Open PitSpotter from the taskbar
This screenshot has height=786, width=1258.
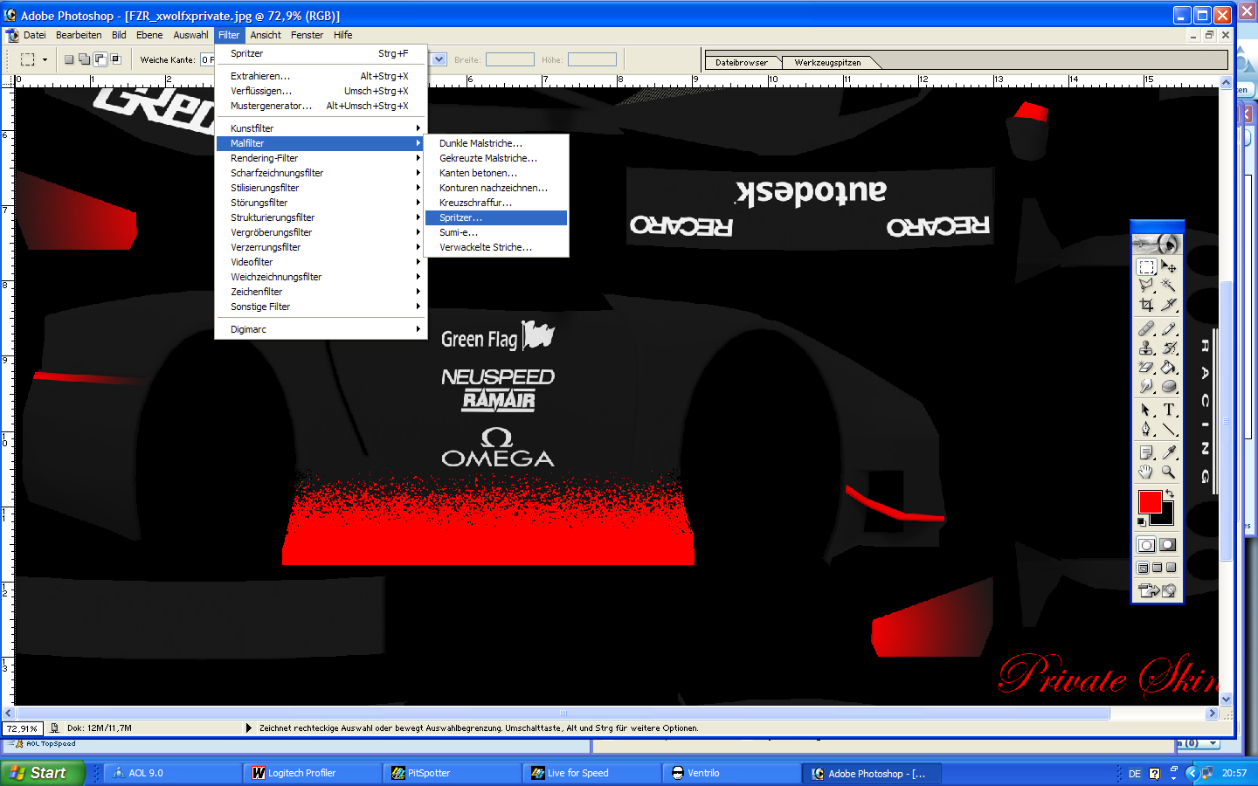click(453, 773)
